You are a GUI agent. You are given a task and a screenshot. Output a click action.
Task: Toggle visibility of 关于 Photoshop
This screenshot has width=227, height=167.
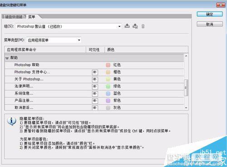(x=95, y=79)
